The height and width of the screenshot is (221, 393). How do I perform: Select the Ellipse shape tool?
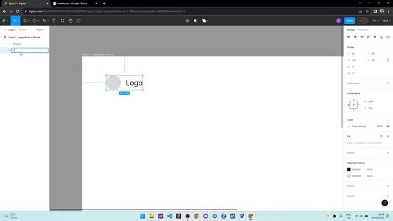pos(34,21)
